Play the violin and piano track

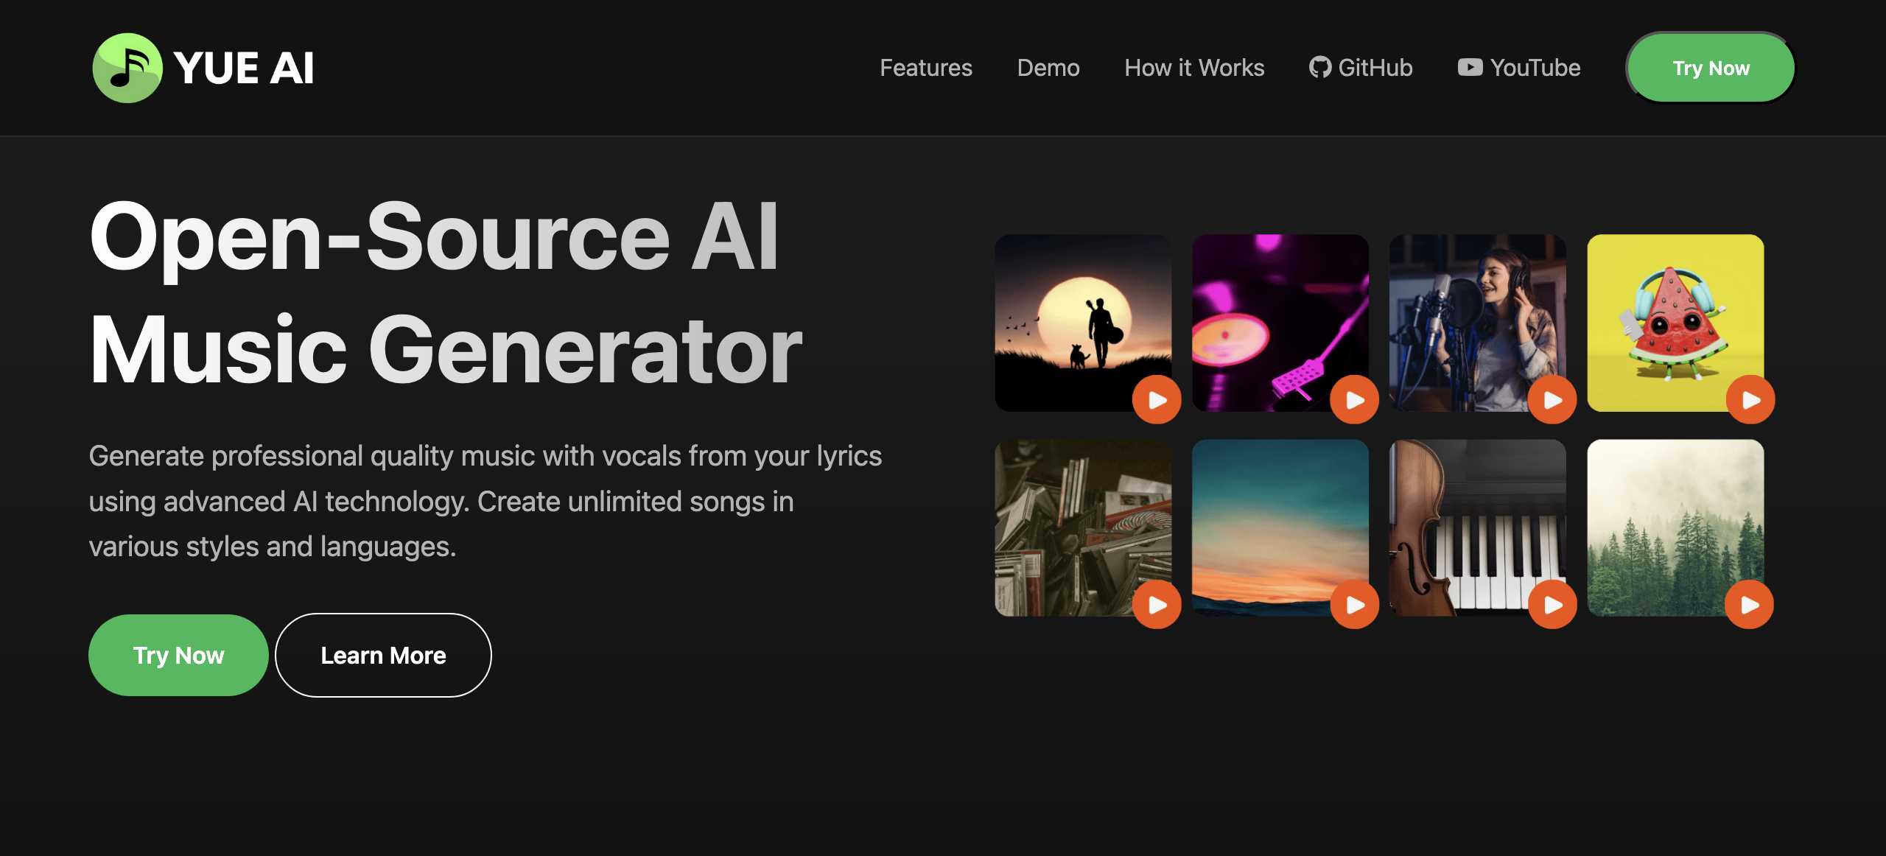1552,604
